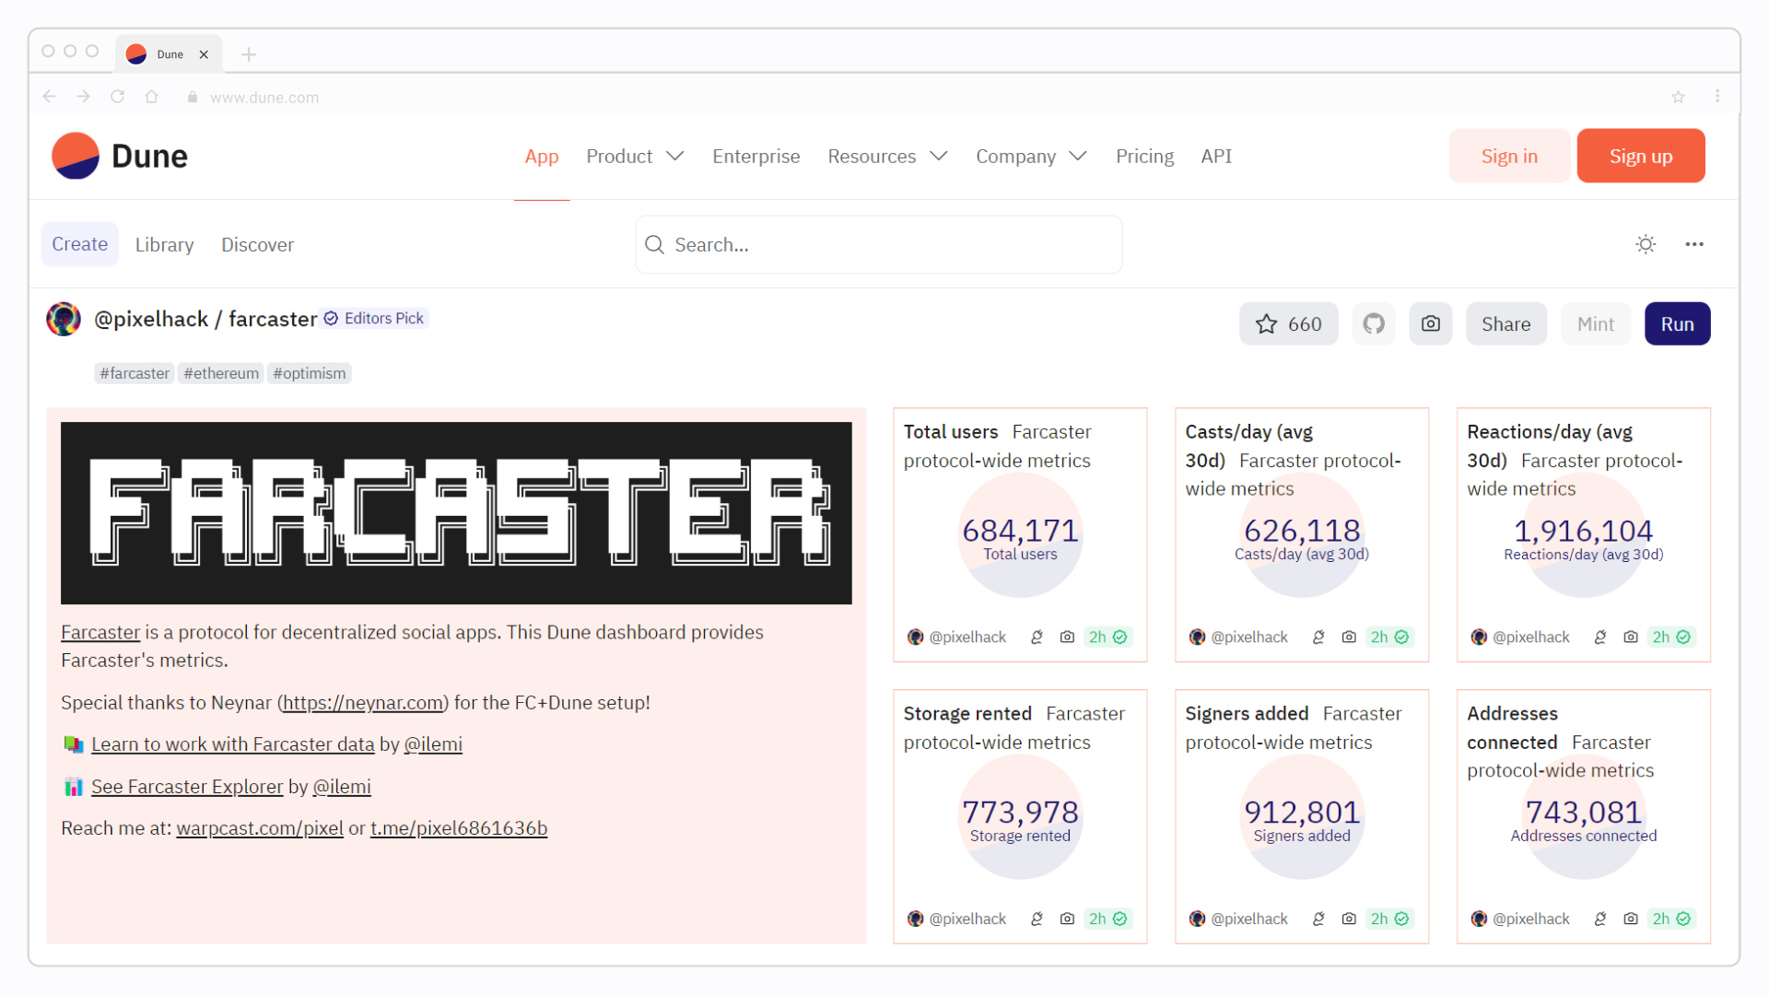The image size is (1769, 995).
Task: Expand the Company dropdown menu
Action: coord(1031,157)
